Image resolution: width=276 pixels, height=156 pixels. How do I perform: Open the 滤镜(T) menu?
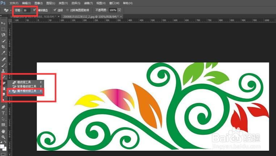88,3
